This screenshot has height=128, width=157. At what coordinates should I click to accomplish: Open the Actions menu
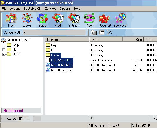pos(15,9)
